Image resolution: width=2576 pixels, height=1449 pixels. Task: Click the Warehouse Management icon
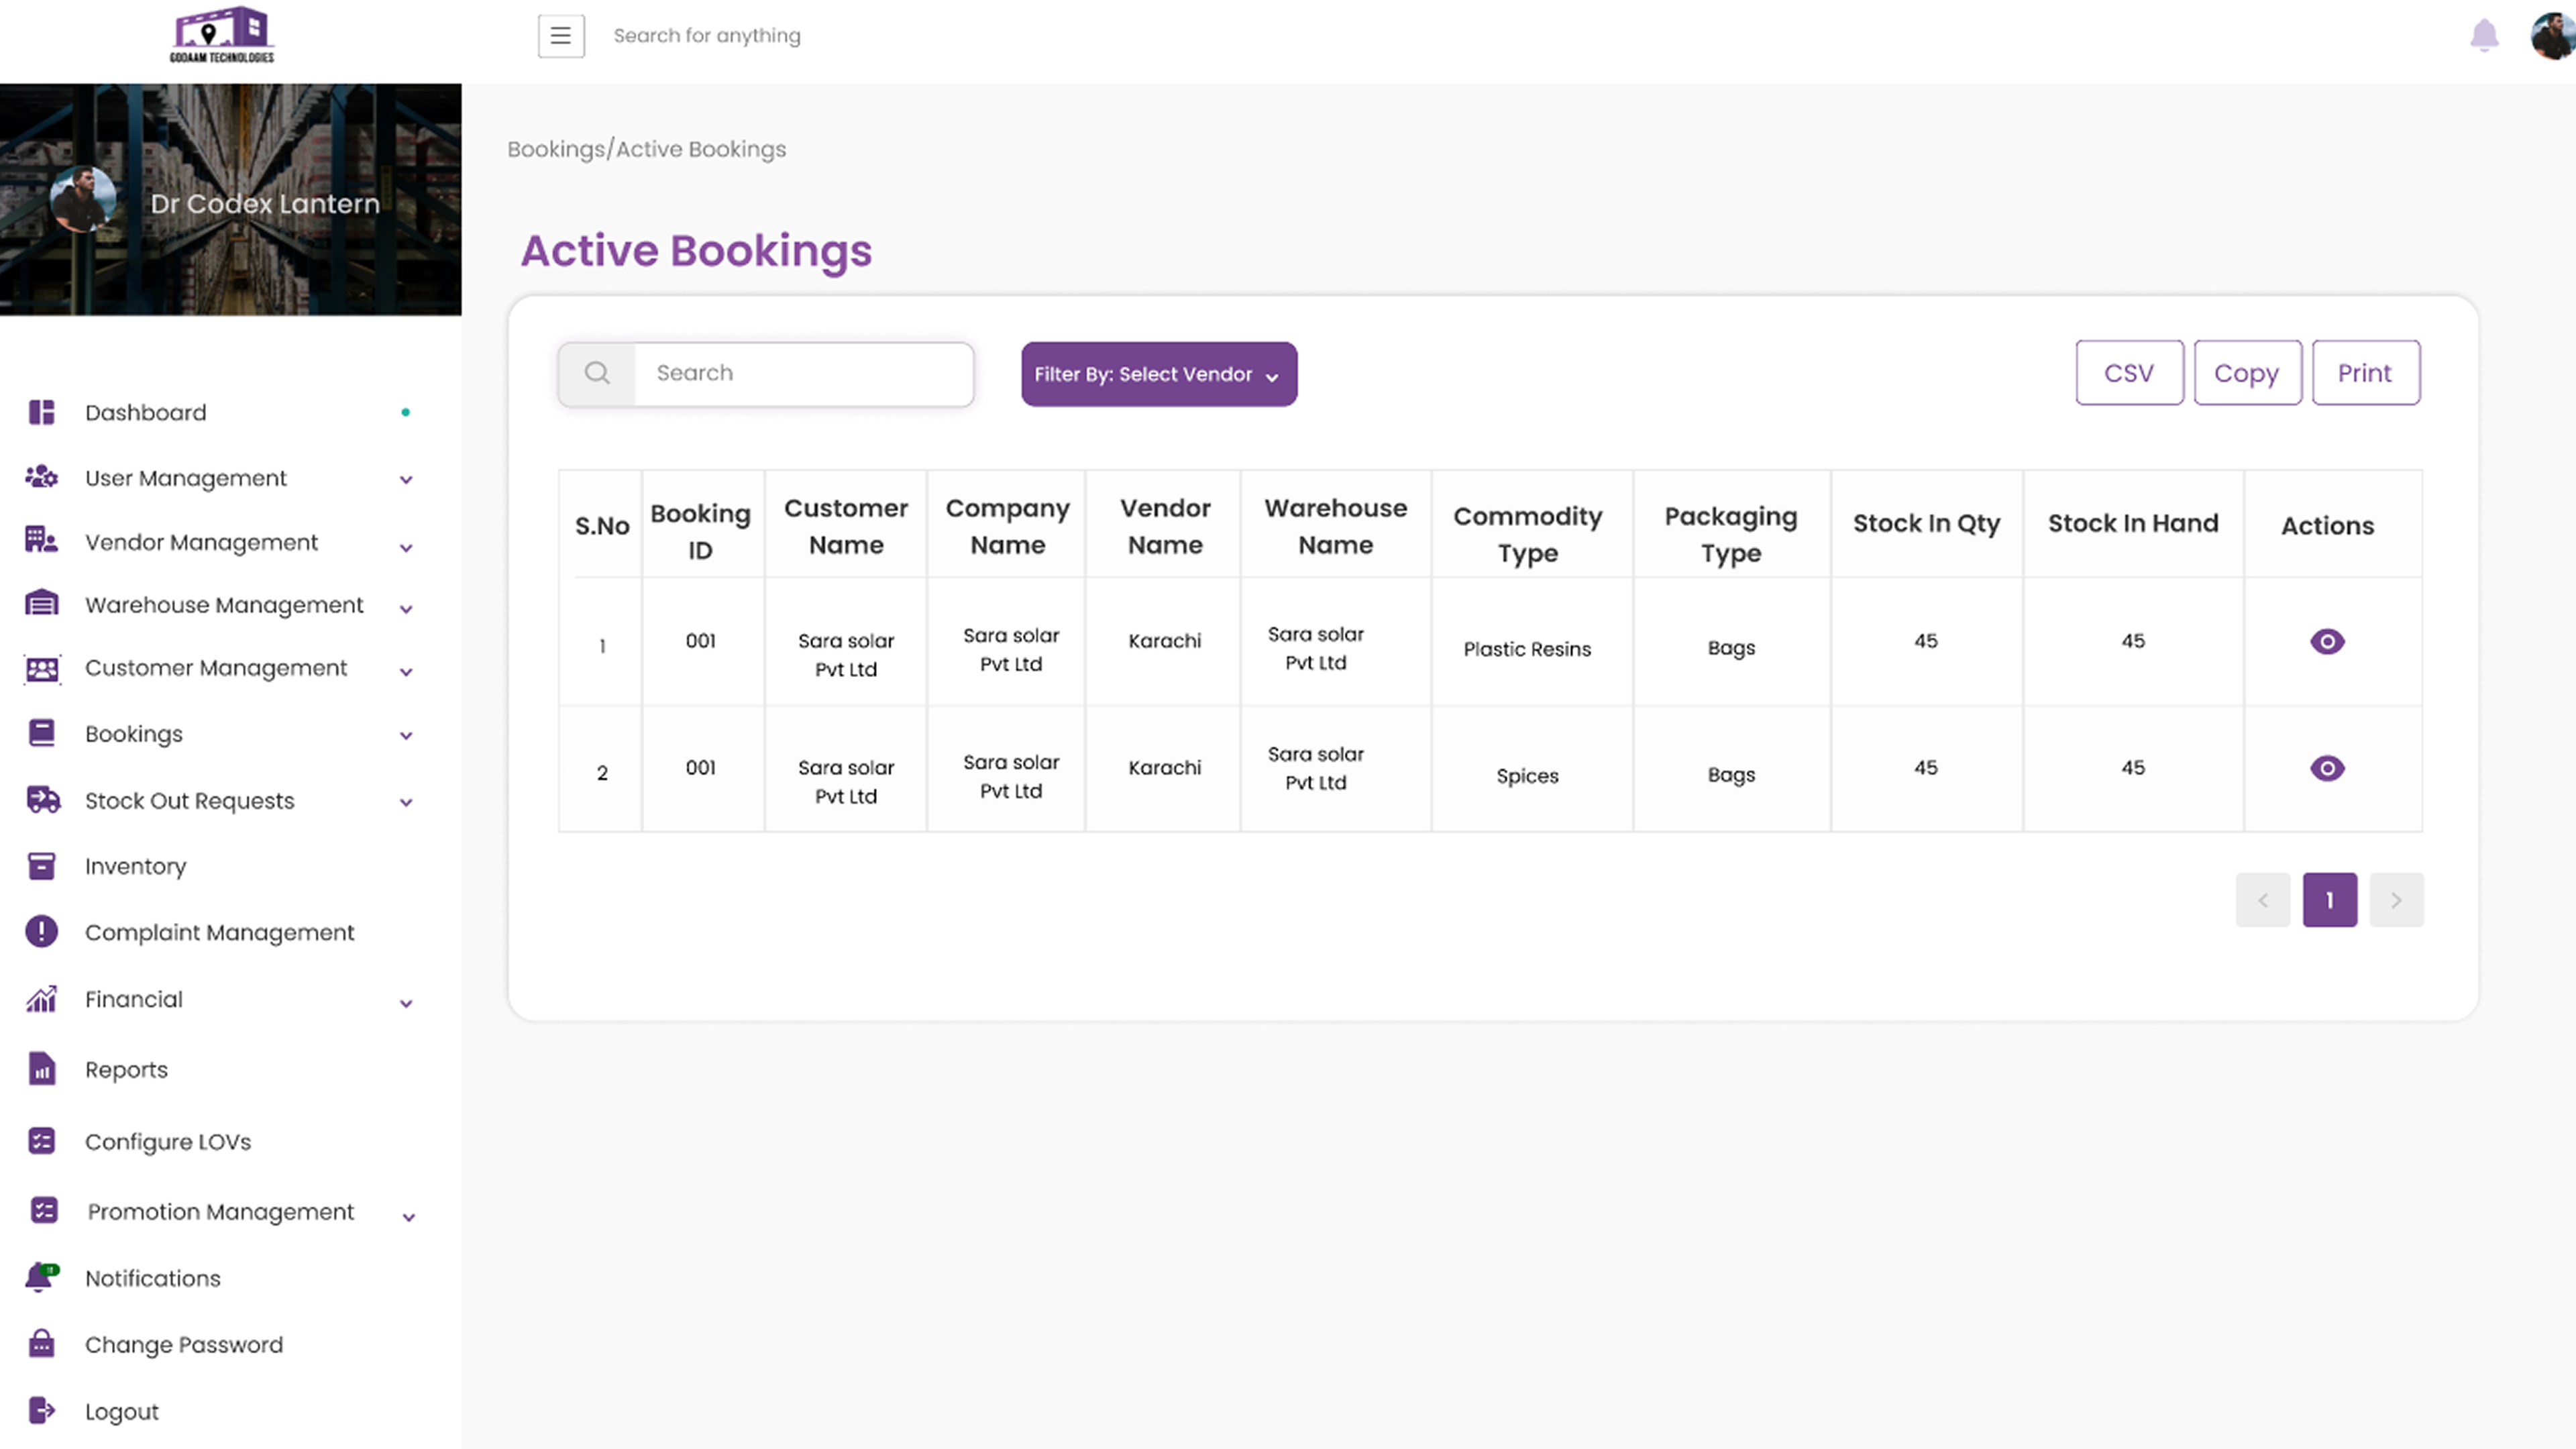tap(41, 604)
